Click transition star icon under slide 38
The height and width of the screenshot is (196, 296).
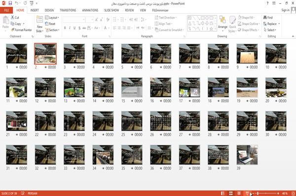(x=219, y=168)
